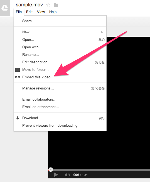Star the sample.mov file
Viewport: 150px width, 182px height.
pyautogui.click(x=48, y=5)
